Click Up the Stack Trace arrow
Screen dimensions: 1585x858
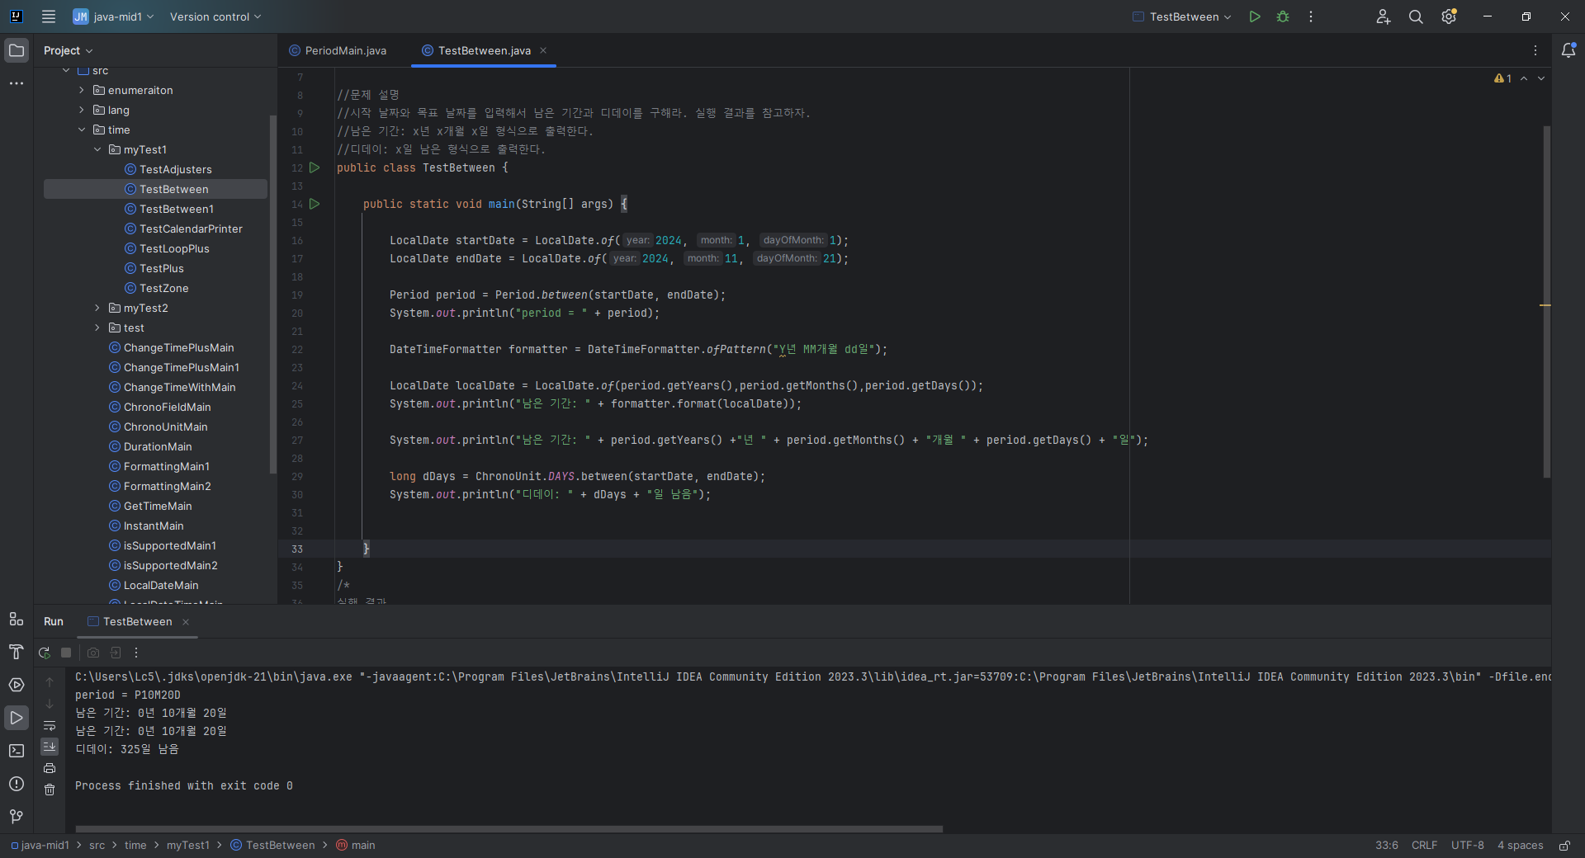click(x=50, y=682)
